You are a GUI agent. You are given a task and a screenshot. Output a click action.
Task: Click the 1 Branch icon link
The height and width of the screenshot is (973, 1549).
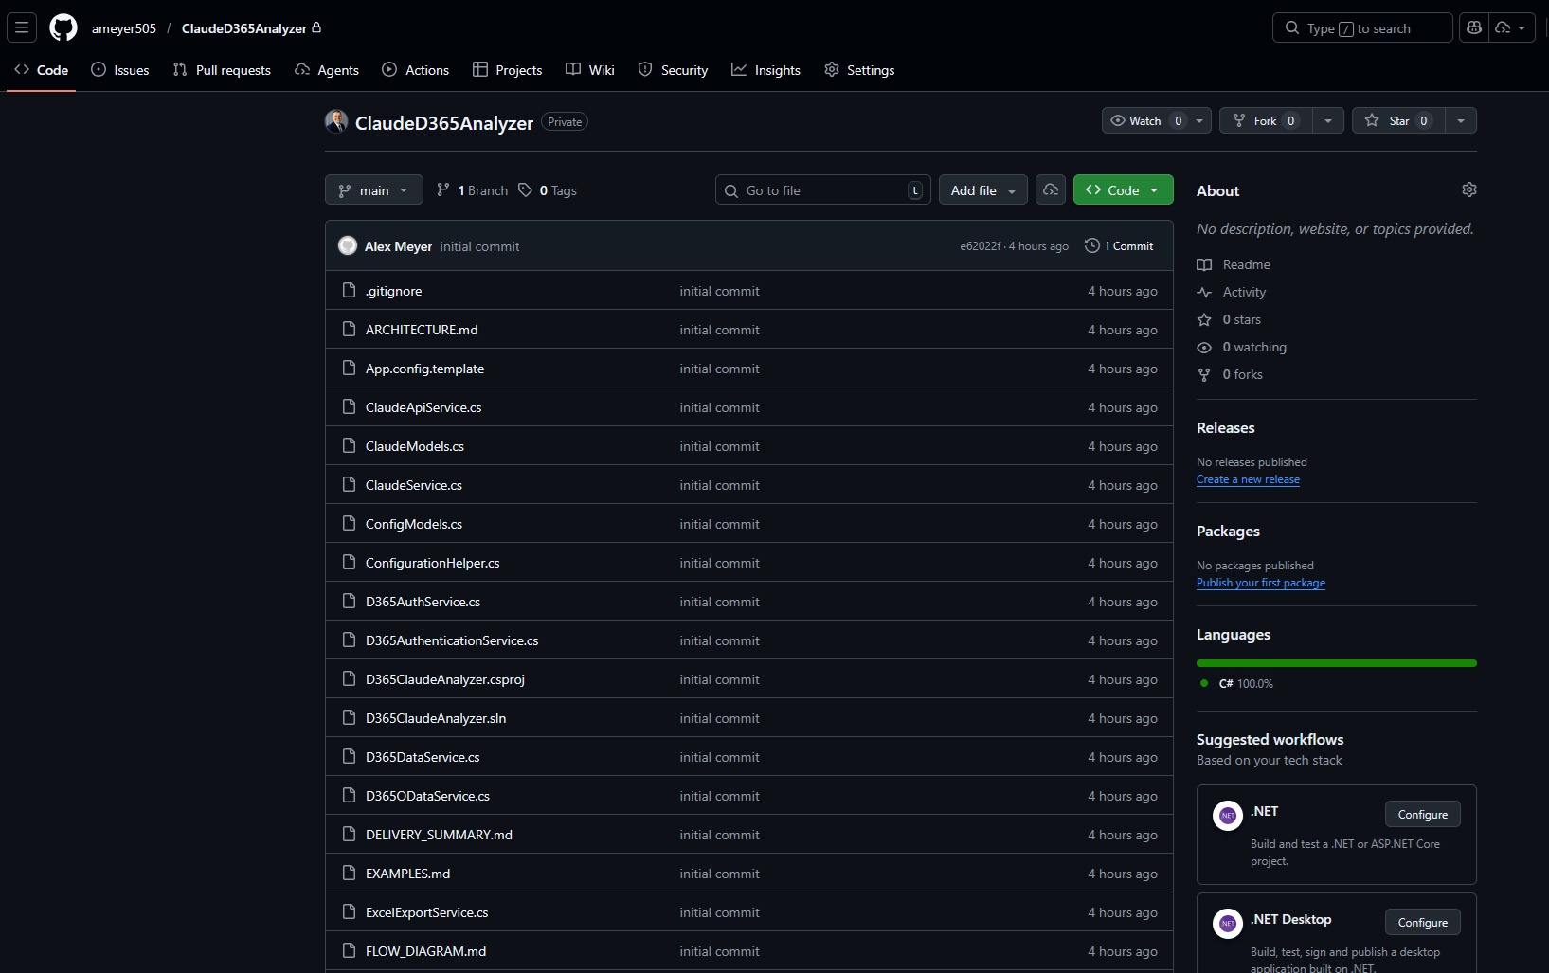443,190
